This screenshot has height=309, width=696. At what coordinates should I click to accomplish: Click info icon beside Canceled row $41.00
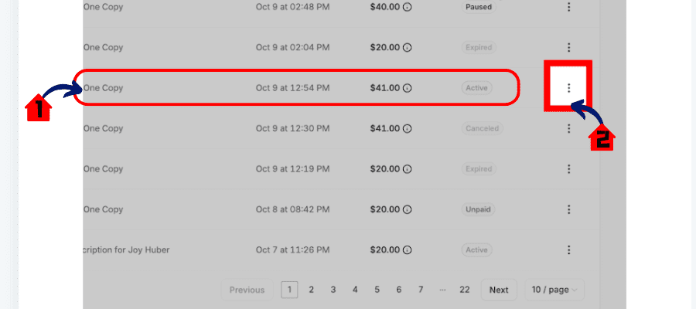407,128
